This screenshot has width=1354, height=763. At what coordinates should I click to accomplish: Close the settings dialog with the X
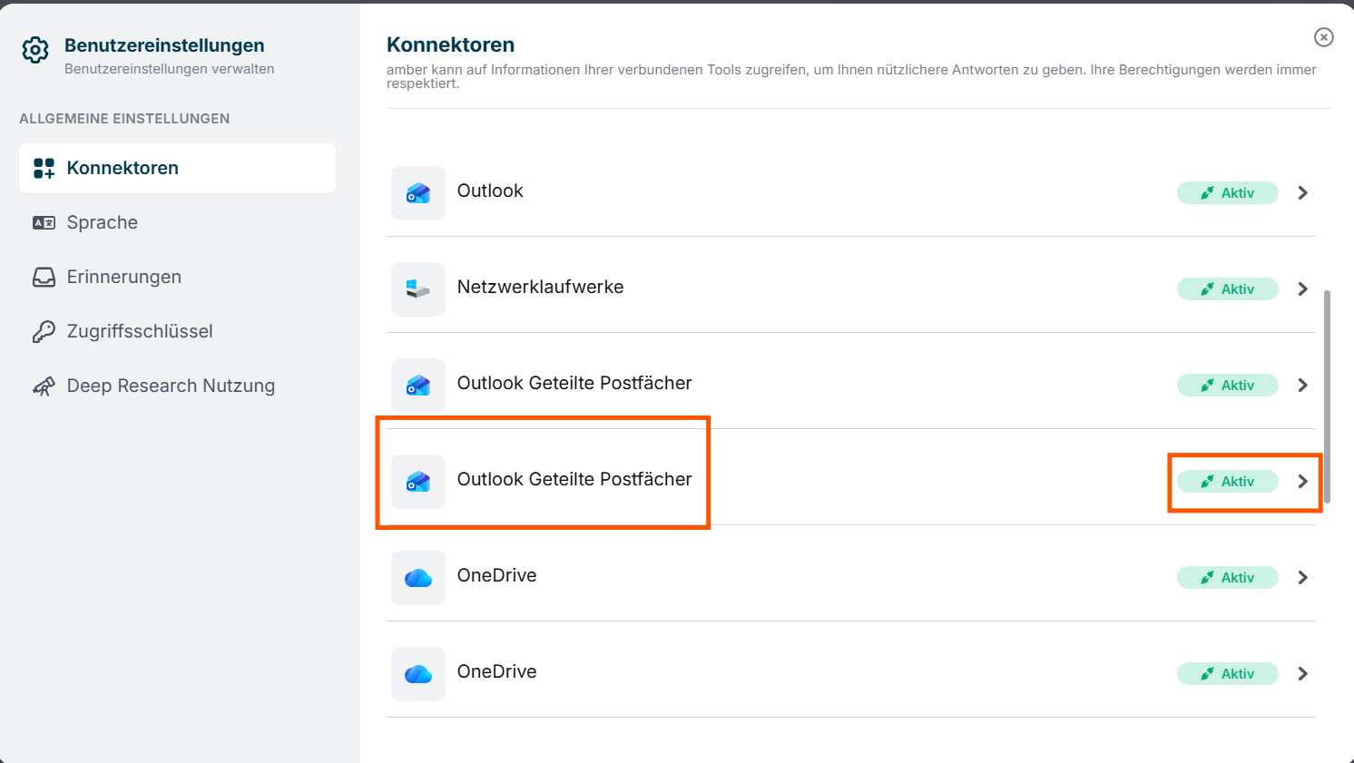[1324, 37]
